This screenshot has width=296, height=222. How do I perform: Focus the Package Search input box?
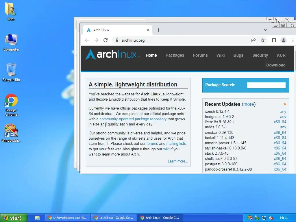(266, 85)
